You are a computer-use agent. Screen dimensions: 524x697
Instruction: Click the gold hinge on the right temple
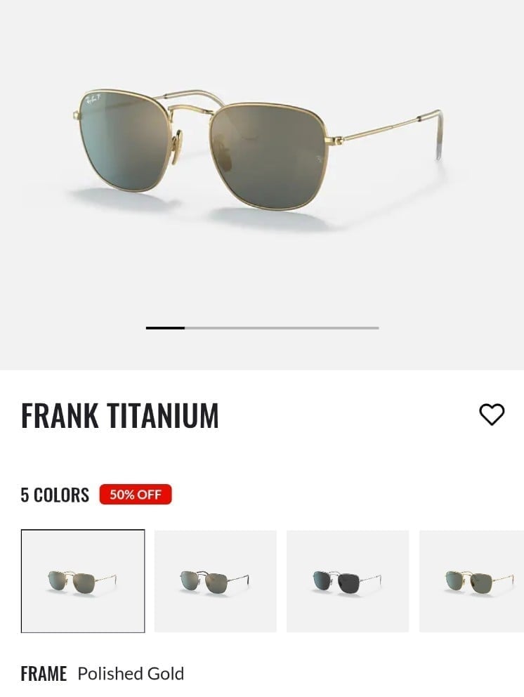337,141
